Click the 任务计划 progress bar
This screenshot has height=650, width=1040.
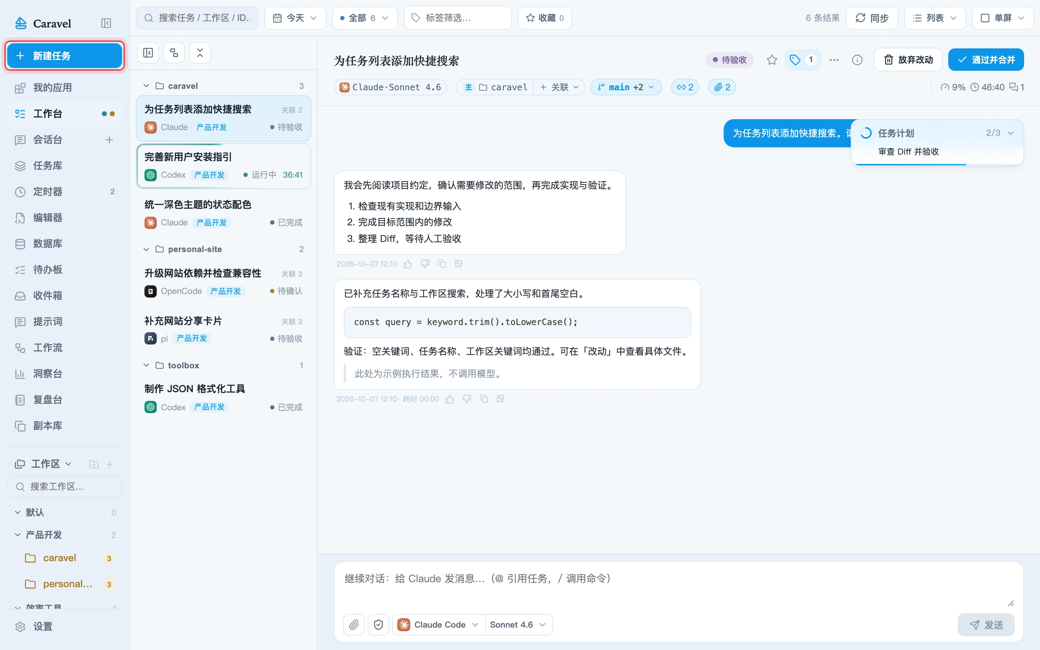(937, 164)
